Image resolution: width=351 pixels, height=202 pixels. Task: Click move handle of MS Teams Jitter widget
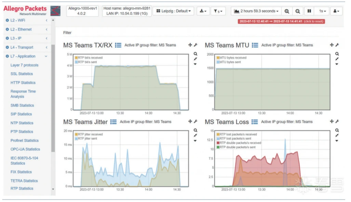coord(190,121)
